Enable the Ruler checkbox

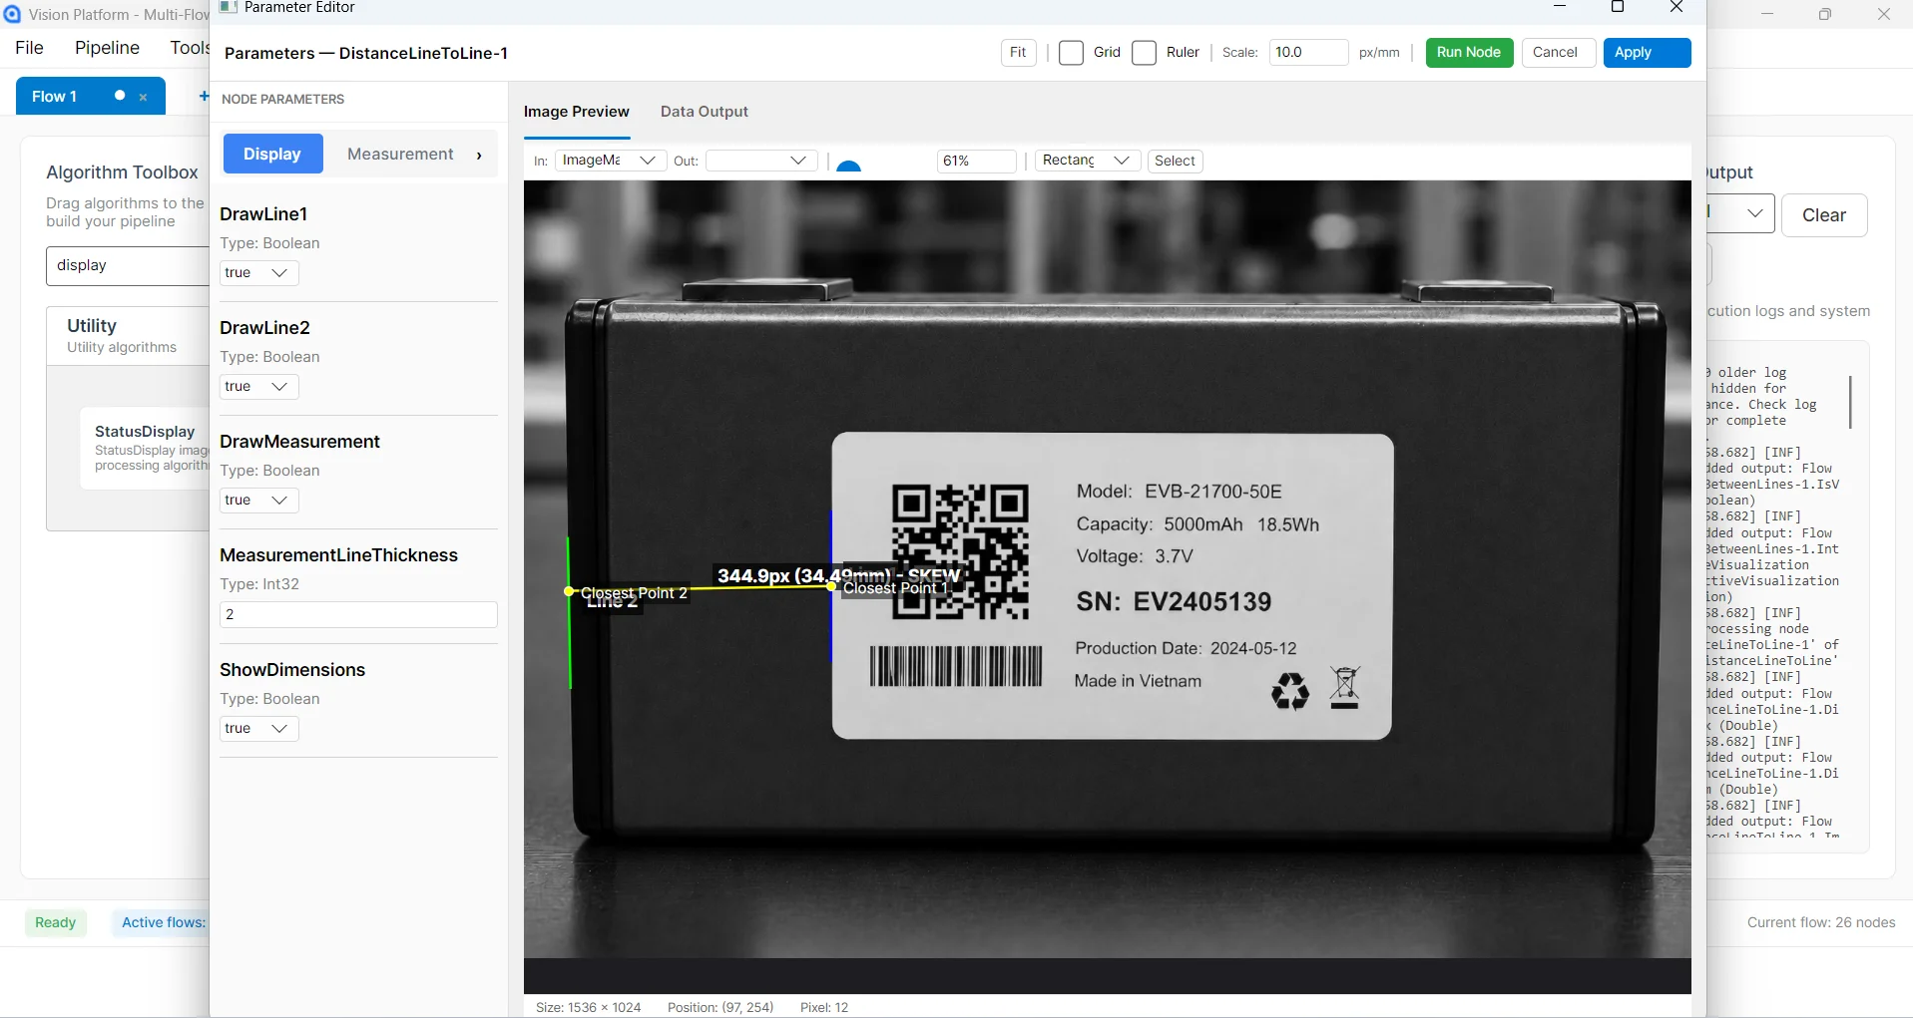1144,53
